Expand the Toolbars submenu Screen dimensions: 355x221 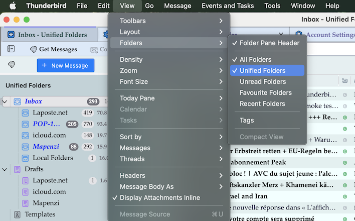tap(169, 21)
